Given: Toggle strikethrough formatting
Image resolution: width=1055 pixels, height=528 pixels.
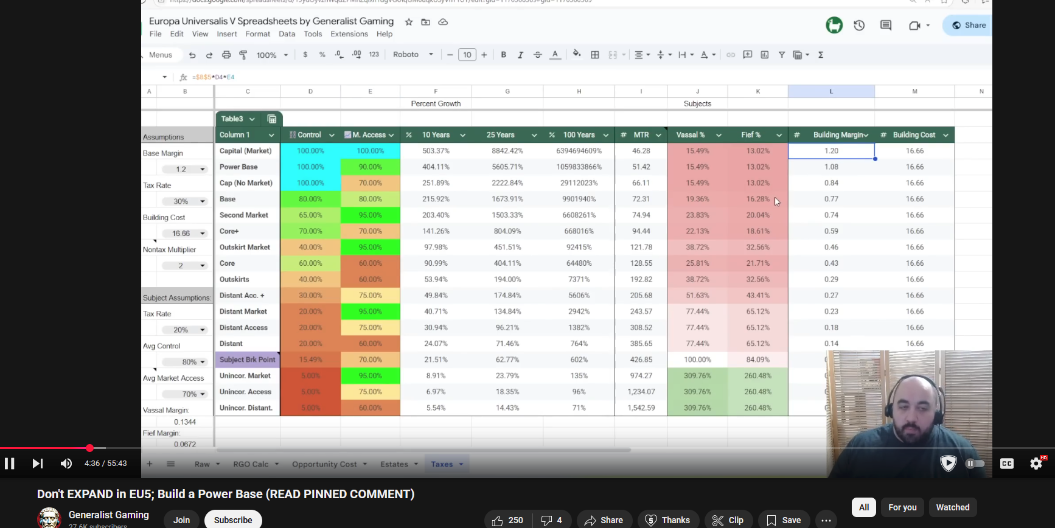Looking at the screenshot, I should [537, 55].
